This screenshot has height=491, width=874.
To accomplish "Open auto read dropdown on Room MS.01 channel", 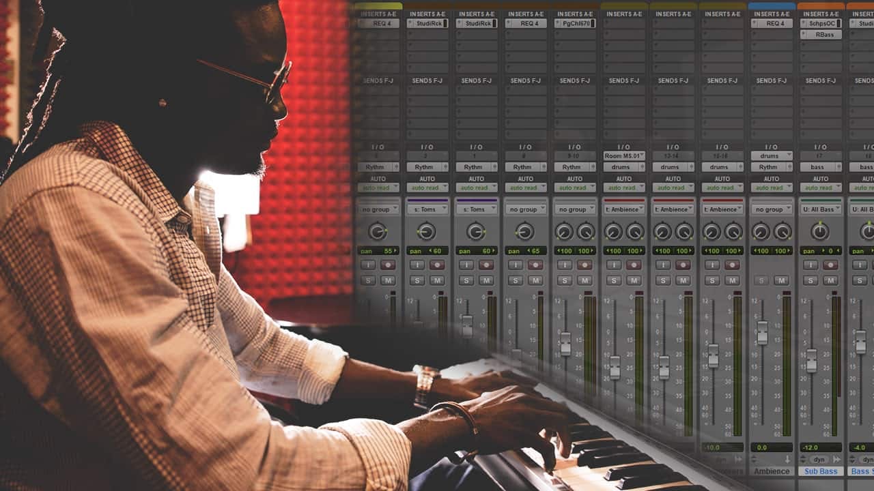I will tap(624, 188).
